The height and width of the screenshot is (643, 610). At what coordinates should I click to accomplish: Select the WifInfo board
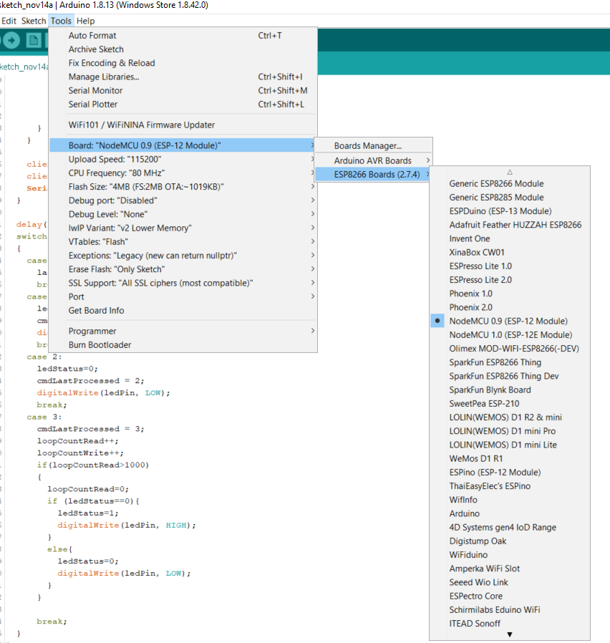(x=510, y=500)
